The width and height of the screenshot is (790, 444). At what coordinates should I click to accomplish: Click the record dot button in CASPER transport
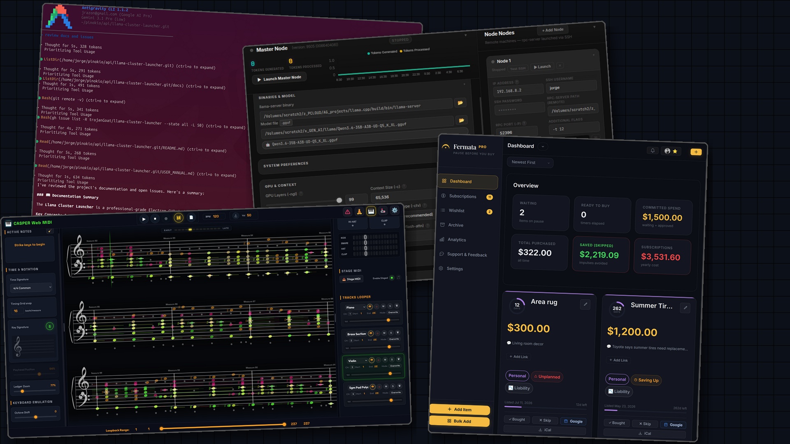[x=166, y=218]
